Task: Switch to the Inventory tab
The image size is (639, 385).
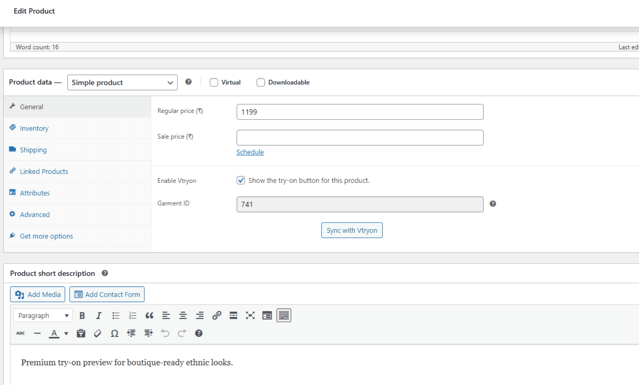Action: tap(34, 128)
